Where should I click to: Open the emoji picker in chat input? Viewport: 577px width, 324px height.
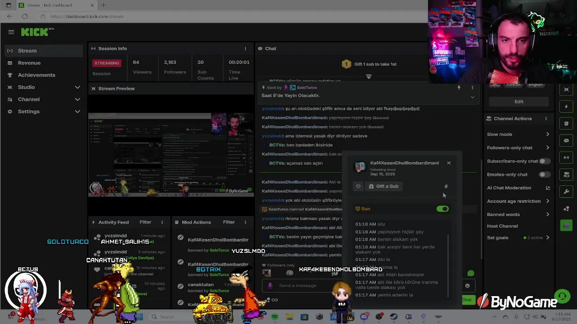[x=467, y=286]
